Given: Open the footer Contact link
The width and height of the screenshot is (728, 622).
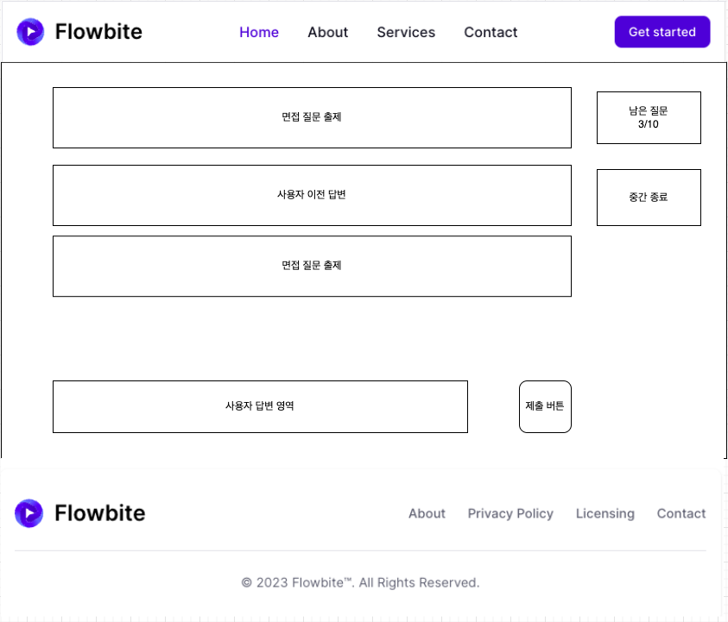Looking at the screenshot, I should pos(681,513).
